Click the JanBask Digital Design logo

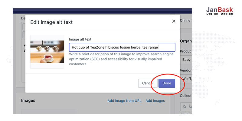219,11
